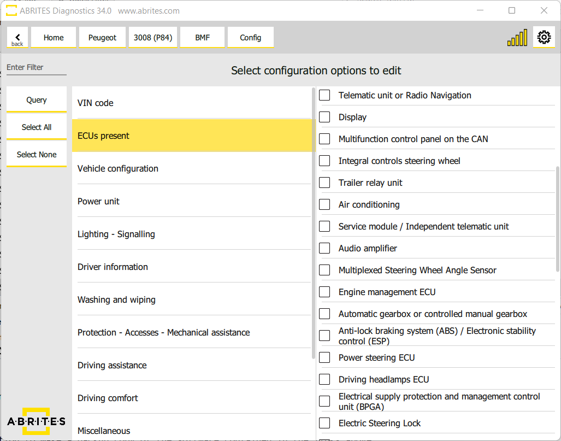Toggle Air conditioning checkbox
Screen dimensions: 561x441
324,204
